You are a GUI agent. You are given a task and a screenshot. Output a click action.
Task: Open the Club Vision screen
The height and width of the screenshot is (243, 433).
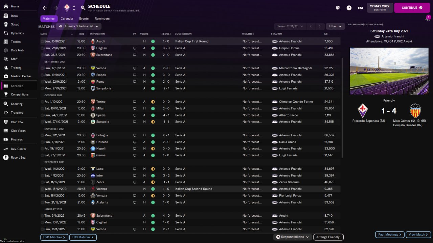[19, 131]
